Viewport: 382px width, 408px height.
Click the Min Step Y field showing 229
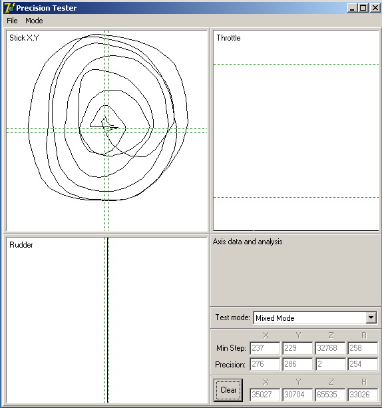(297, 348)
